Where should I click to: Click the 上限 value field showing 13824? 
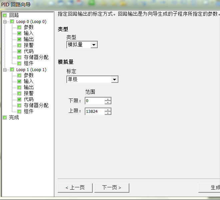point(95,112)
